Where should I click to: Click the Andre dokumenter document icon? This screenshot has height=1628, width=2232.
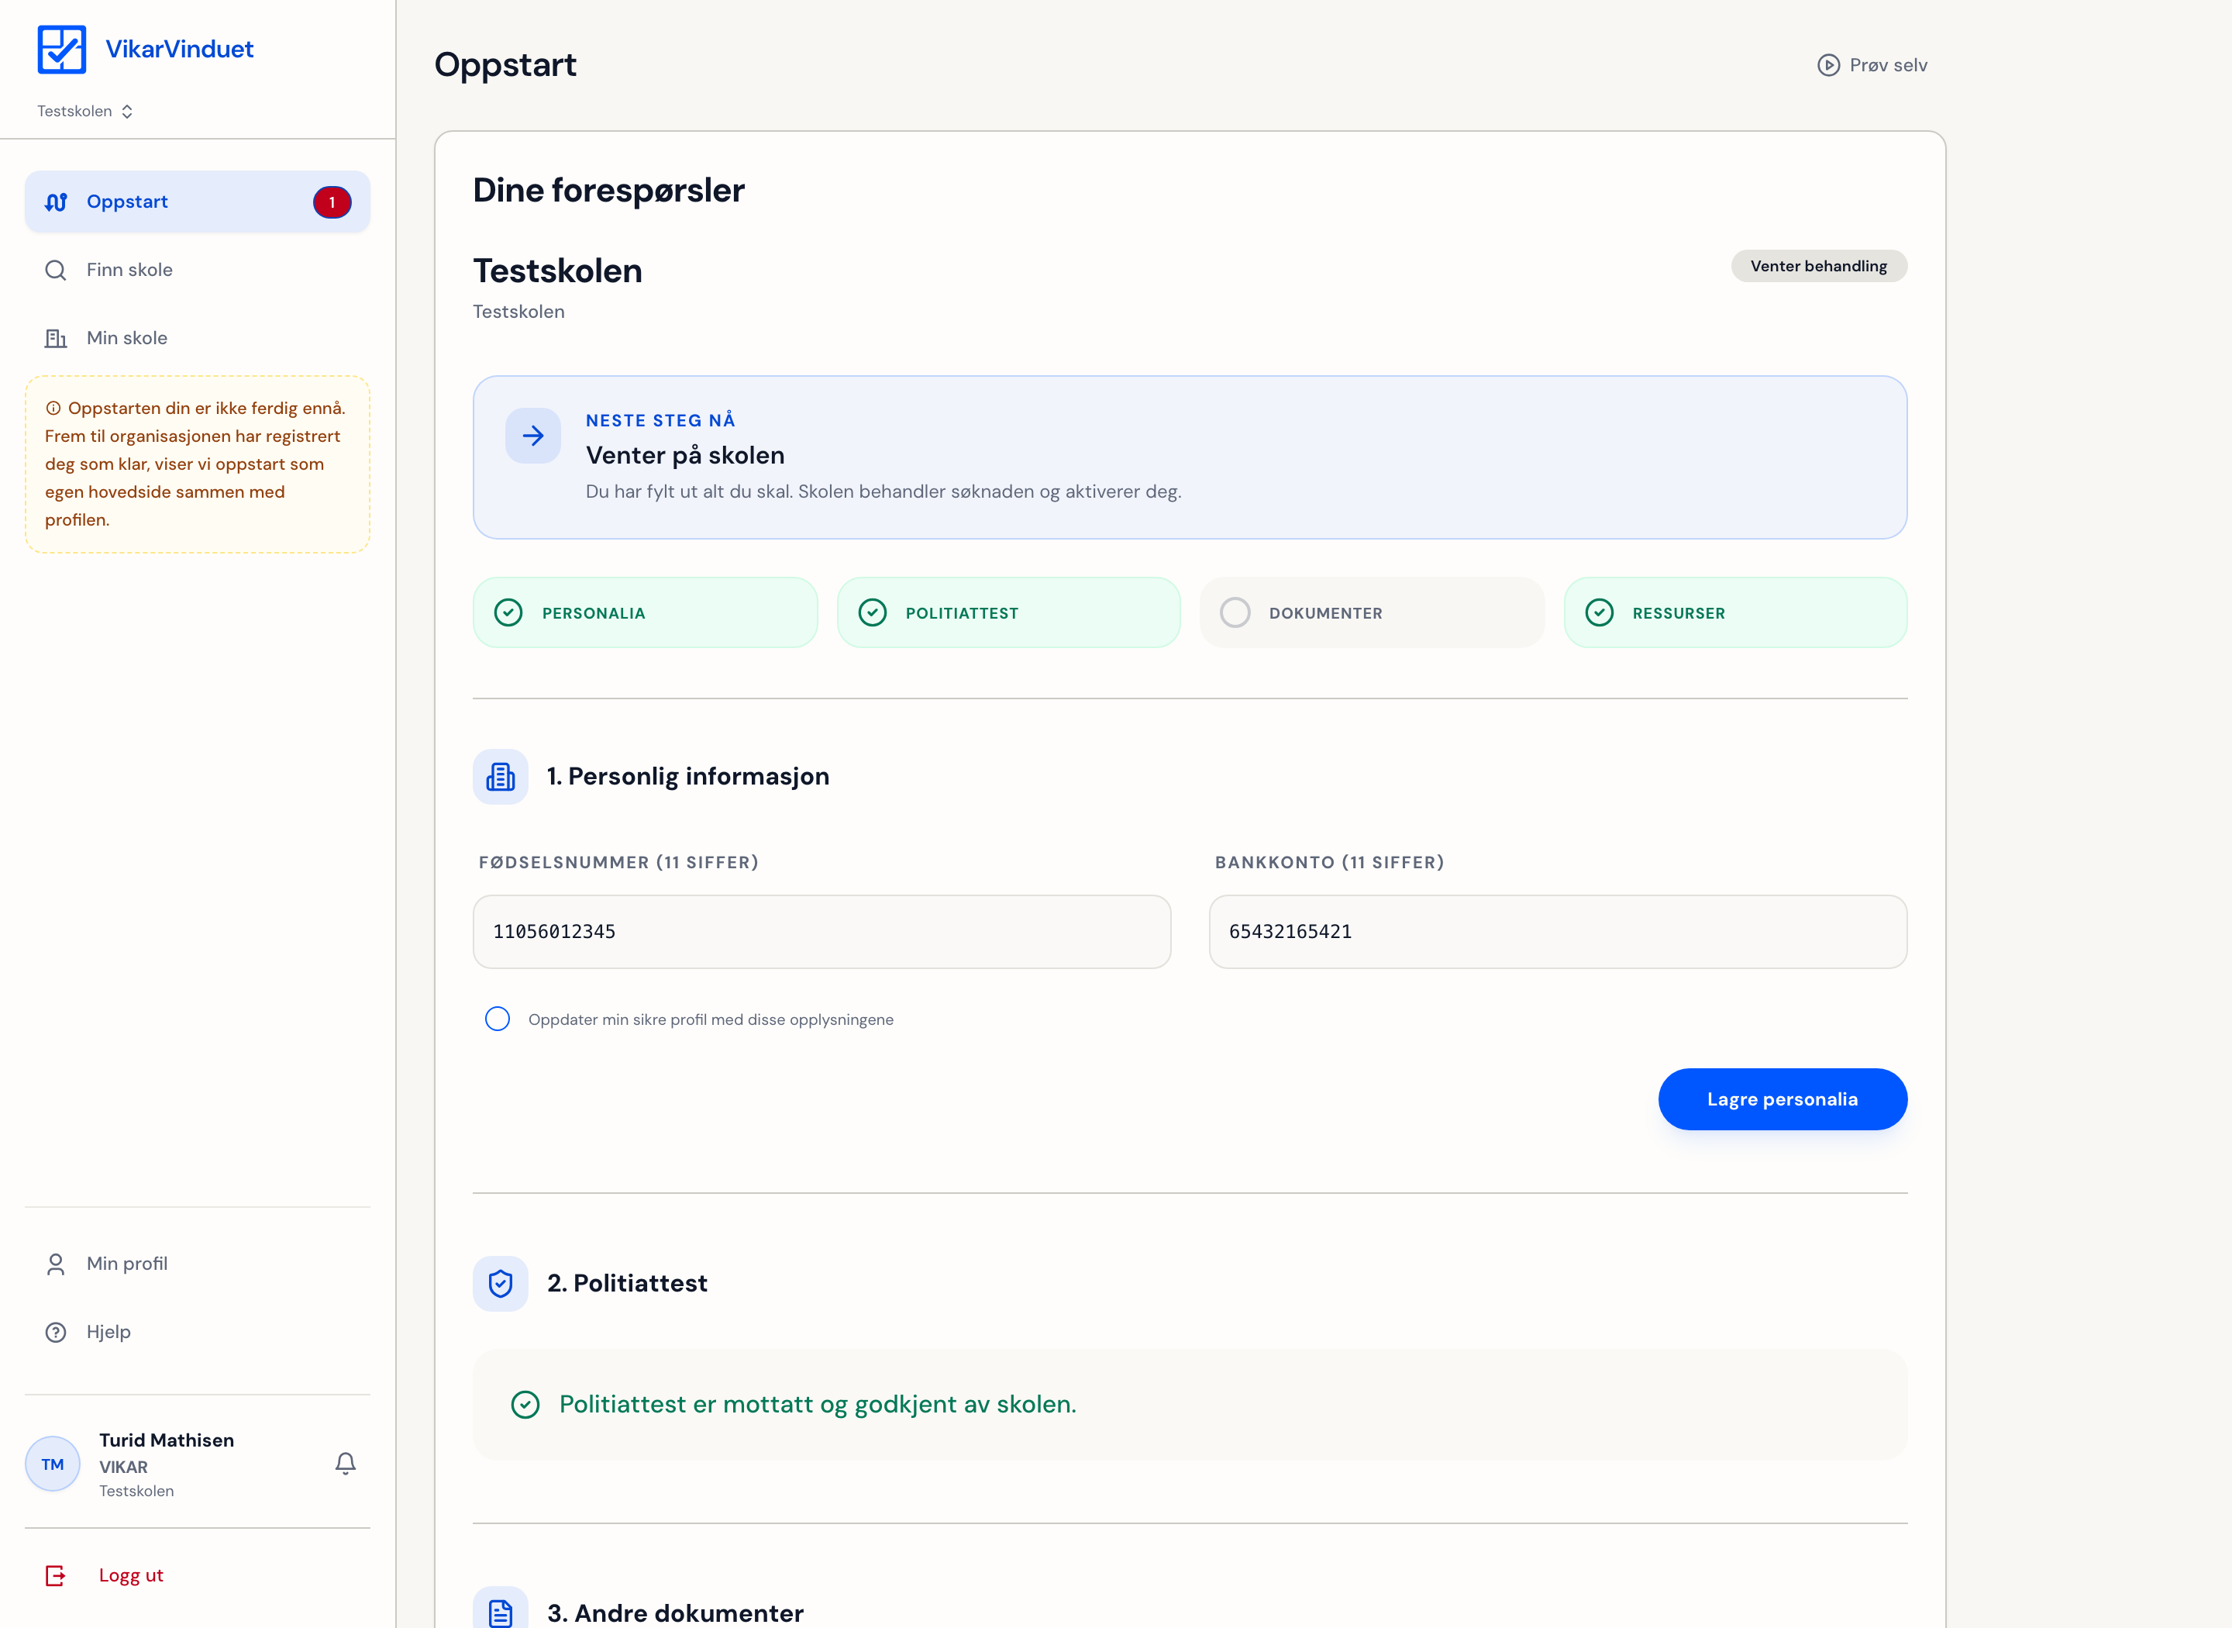coord(501,1612)
